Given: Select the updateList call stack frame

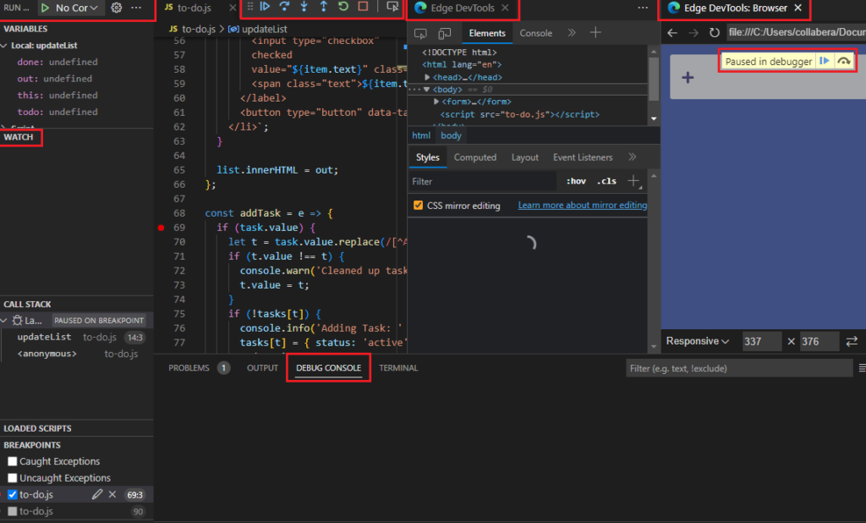Looking at the screenshot, I should 77,337.
